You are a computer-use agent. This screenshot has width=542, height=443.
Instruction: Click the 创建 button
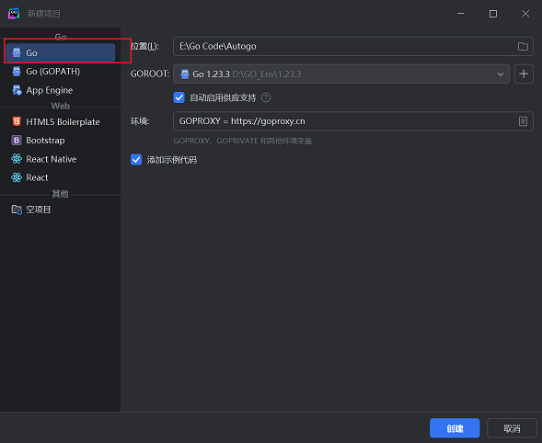click(455, 428)
